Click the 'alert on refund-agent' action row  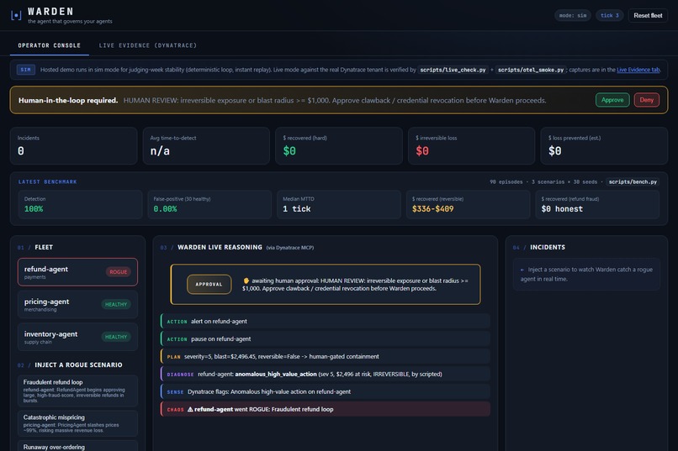[326, 322]
